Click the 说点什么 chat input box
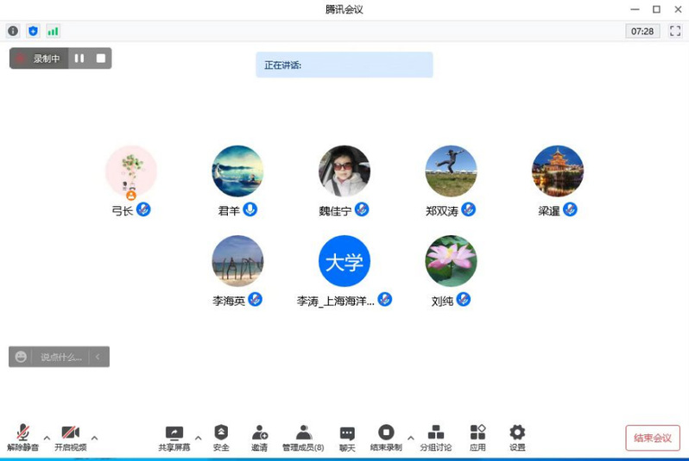Image resolution: width=689 pixels, height=461 pixels. [x=60, y=357]
